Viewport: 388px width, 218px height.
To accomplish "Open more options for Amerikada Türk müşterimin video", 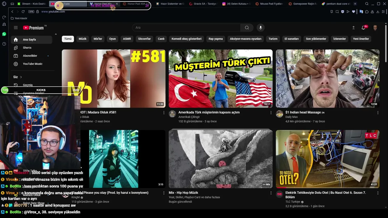I will [x=271, y=113].
